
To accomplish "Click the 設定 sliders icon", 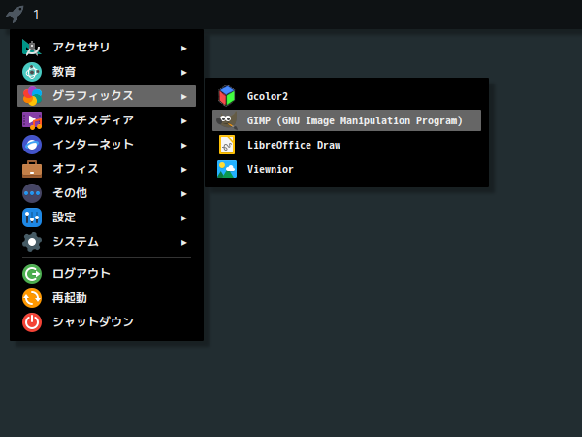I will tap(32, 218).
